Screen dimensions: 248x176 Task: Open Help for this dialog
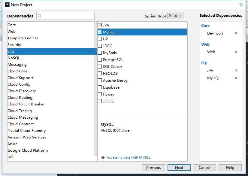[230, 168]
